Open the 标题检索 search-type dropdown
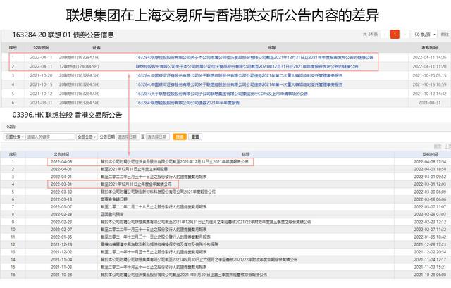 point(14,137)
